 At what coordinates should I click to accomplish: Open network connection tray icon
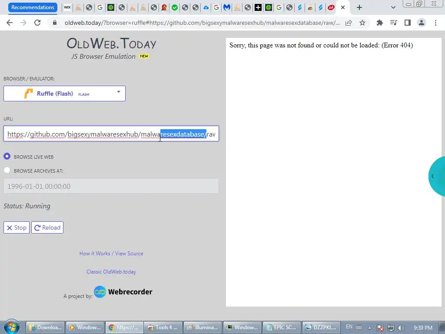(x=391, y=328)
